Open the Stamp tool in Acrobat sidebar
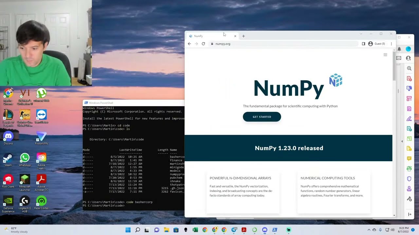419x235 pixels. tap(409, 189)
